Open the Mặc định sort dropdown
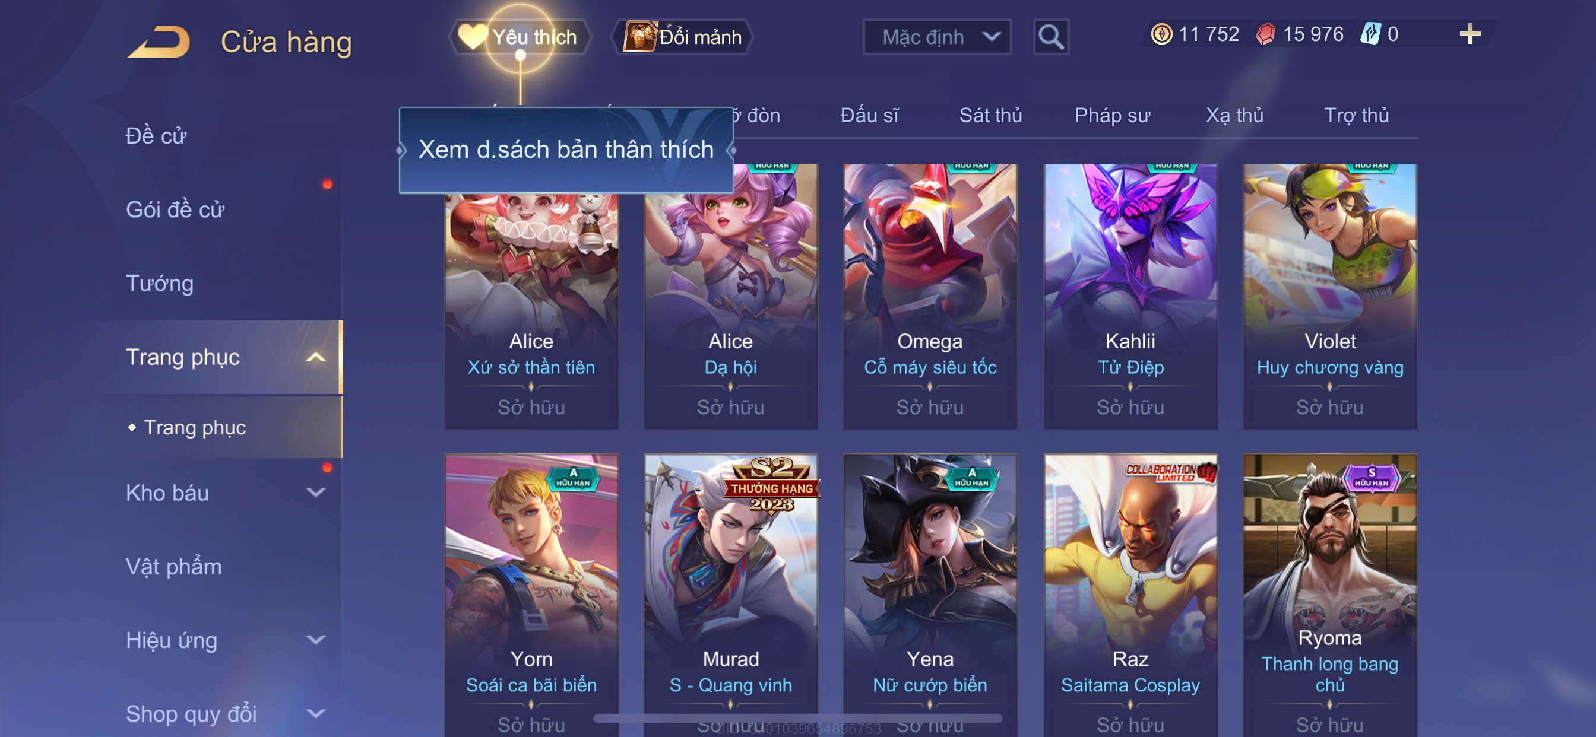This screenshot has height=737, width=1596. (937, 37)
